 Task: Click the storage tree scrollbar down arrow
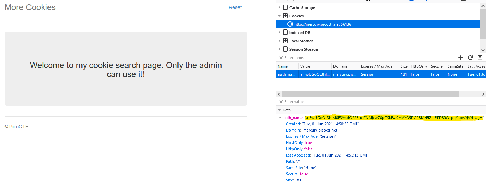pos(483,50)
